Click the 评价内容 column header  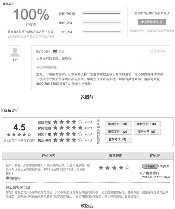pos(48,156)
